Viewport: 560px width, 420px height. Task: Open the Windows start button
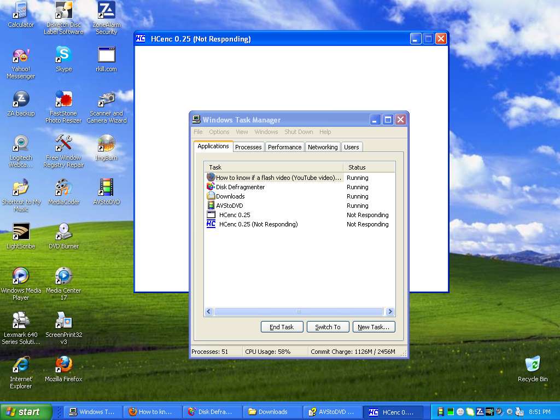pos(26,412)
